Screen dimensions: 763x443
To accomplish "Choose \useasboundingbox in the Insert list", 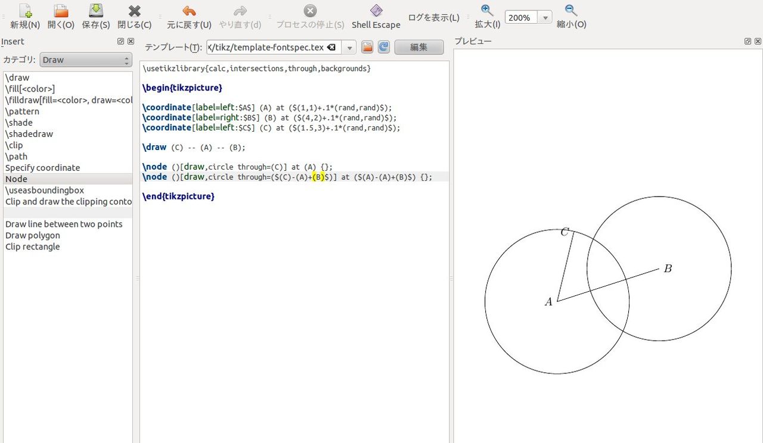I will (x=68, y=191).
